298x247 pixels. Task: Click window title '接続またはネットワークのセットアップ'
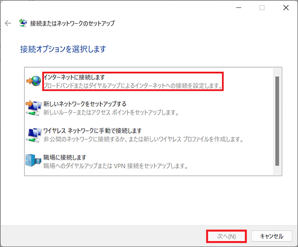(x=73, y=23)
